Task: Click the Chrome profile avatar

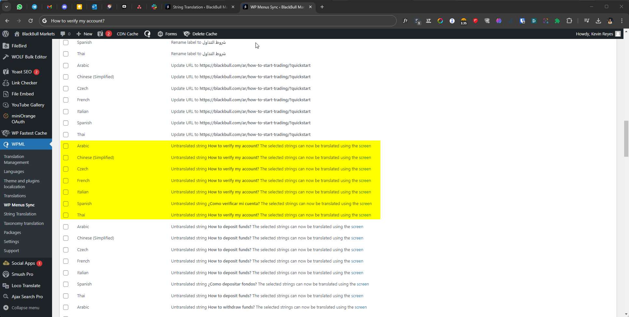Action: [610, 21]
